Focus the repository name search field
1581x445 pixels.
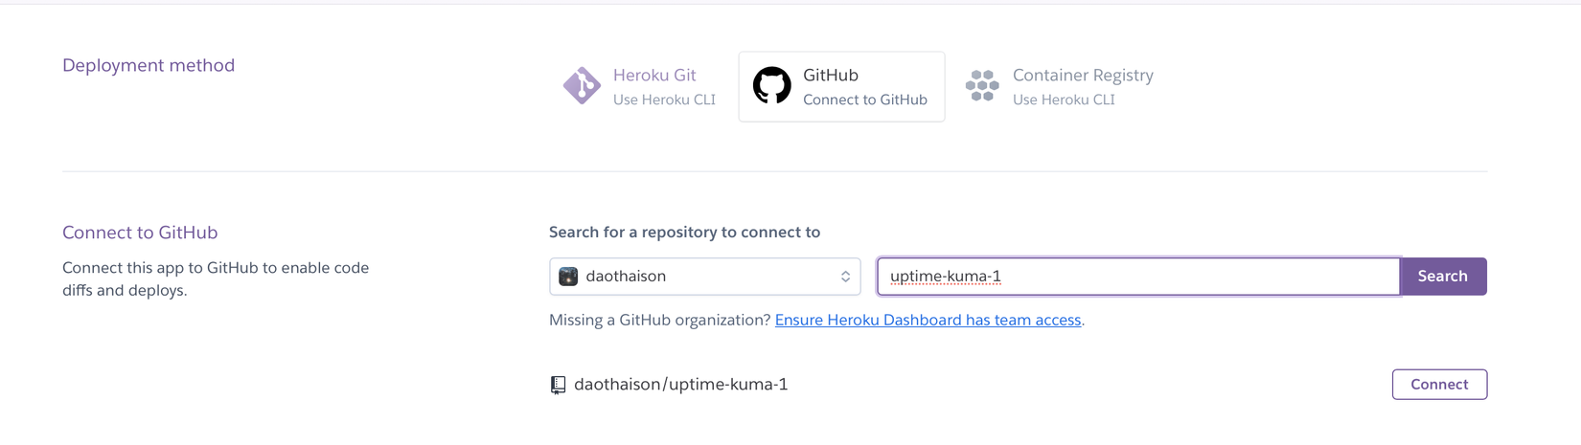tap(1137, 277)
